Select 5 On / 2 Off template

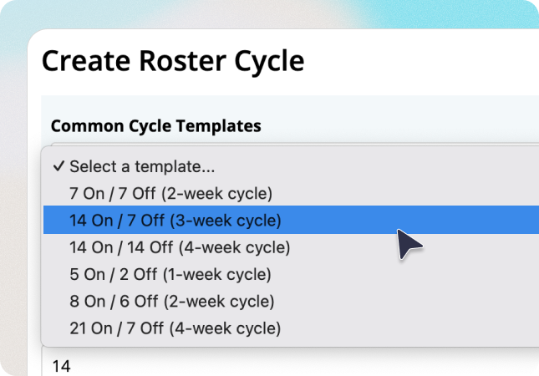click(x=291, y=274)
